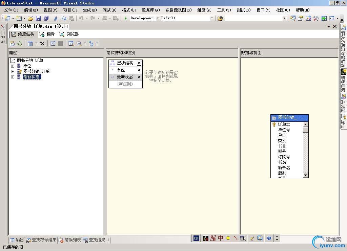Start deployment with the green play icon
The image size is (347, 251).
[x=126, y=18]
